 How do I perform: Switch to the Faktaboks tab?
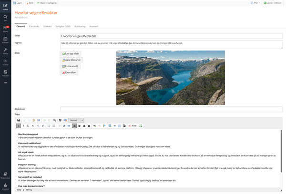tap(34, 26)
